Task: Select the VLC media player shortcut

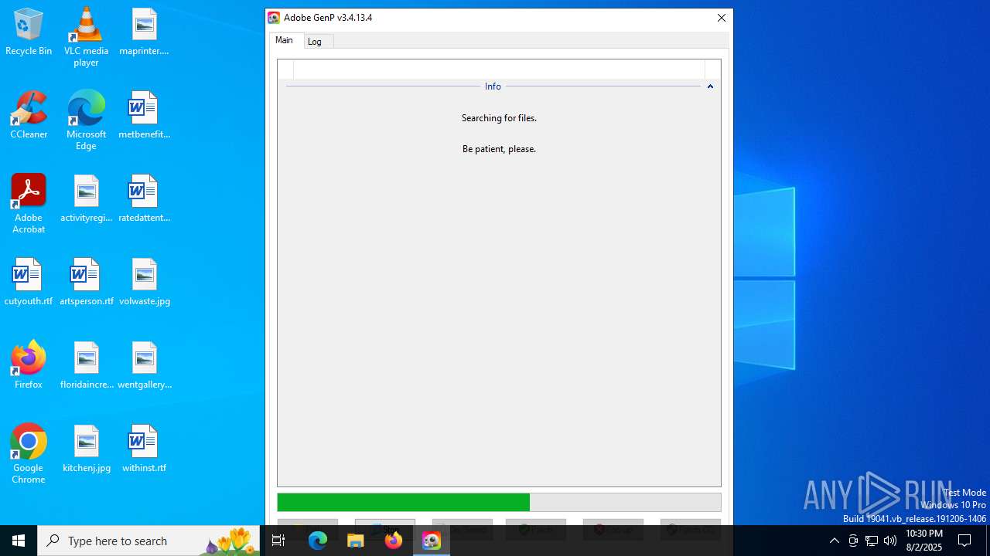Action: click(x=86, y=37)
